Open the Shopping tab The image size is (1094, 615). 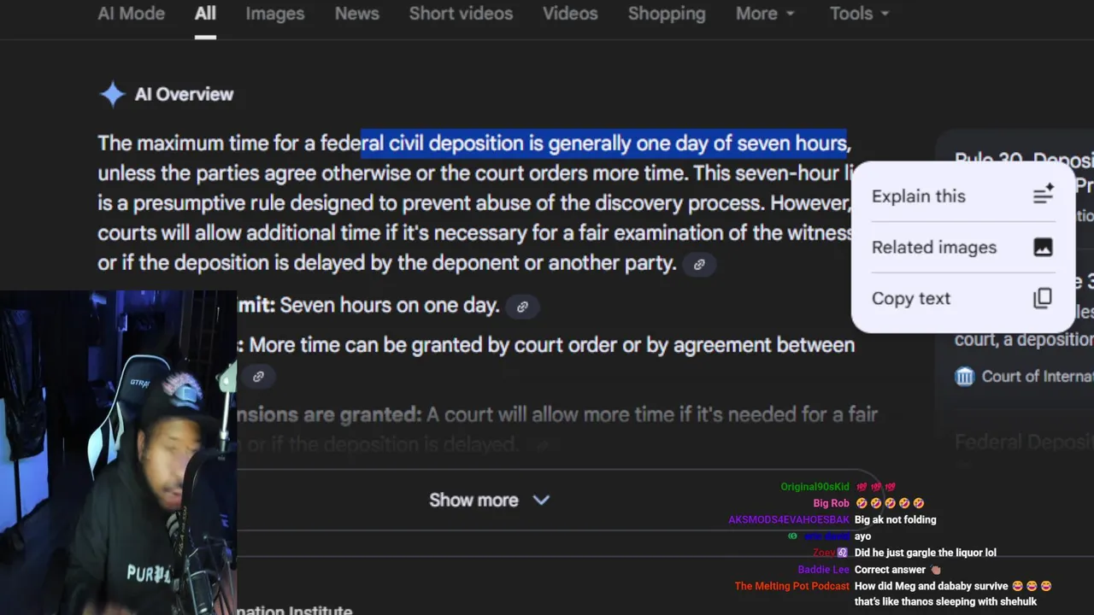pyautogui.click(x=667, y=14)
